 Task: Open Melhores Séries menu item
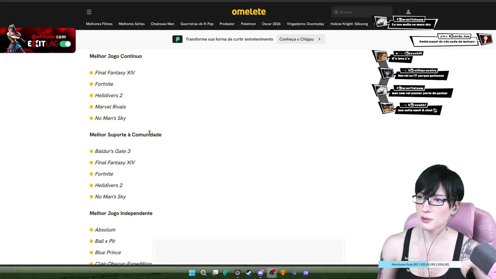(x=132, y=24)
